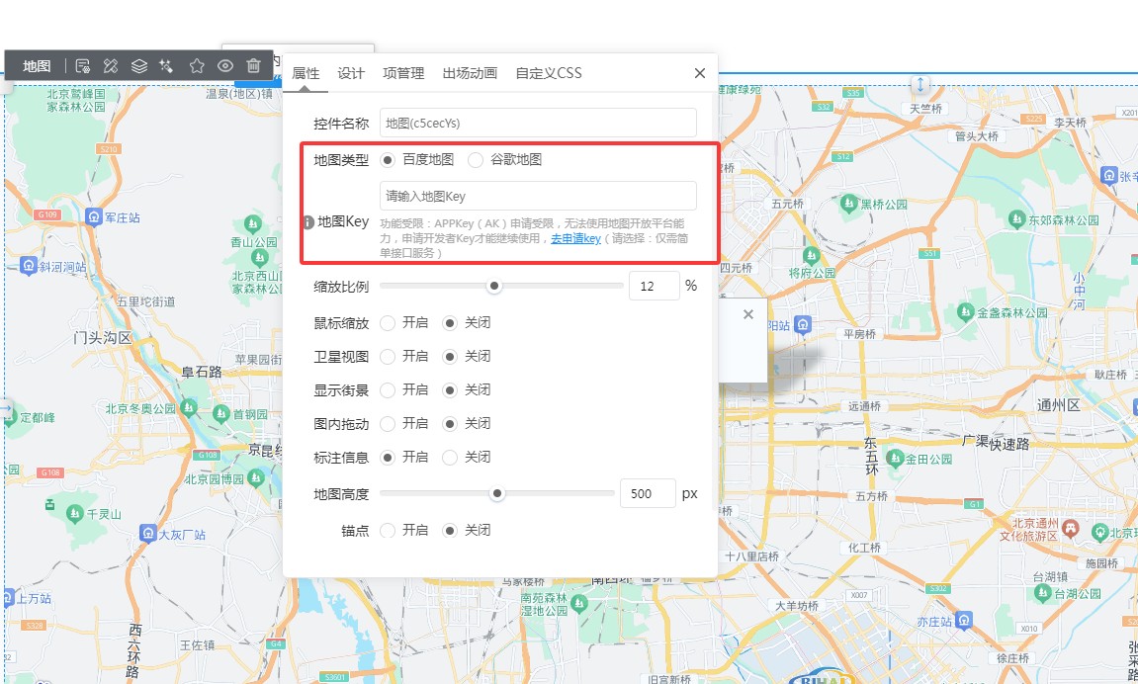Click the vertical resize handle above map

tap(920, 85)
